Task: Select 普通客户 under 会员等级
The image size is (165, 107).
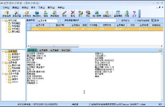Action: [16, 54]
